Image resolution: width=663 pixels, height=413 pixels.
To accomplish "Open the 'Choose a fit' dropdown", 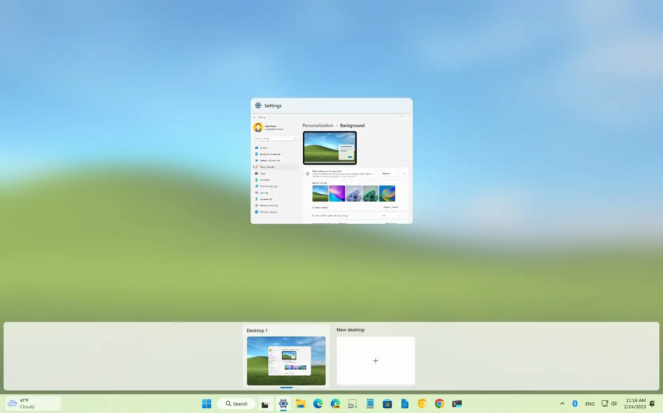I will pyautogui.click(x=391, y=215).
